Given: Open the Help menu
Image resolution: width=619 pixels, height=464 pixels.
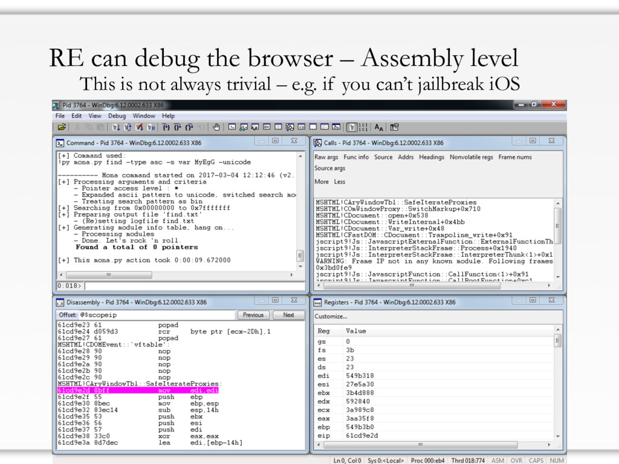Looking at the screenshot, I should click(168, 115).
